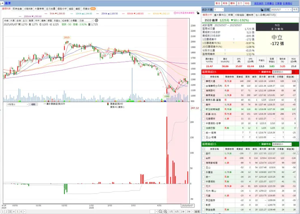Click the 券商名稱 column header in sellers table

(214, 149)
